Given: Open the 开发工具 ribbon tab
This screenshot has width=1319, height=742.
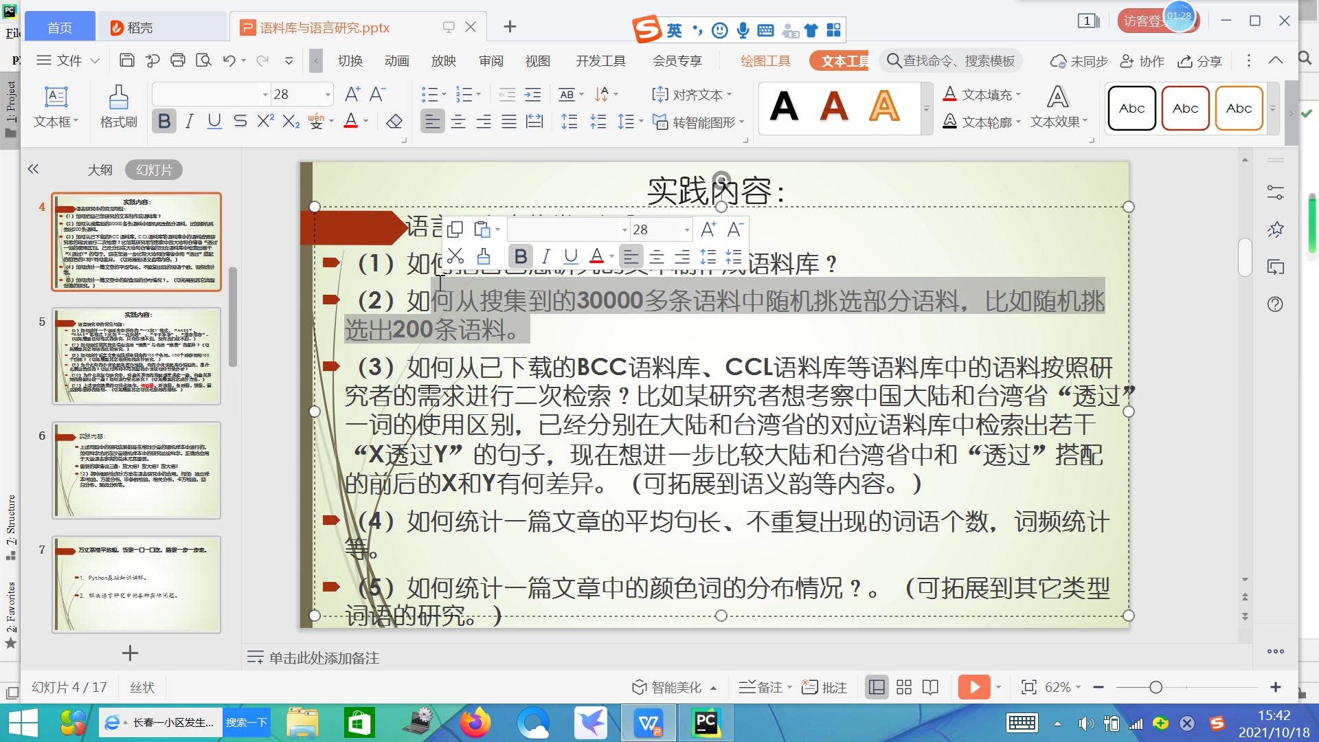Looking at the screenshot, I should point(601,61).
